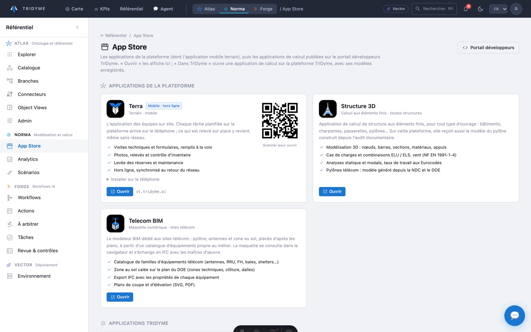Open the KPIs navigation item
Image resolution: width=531 pixels, height=332 pixels.
[x=102, y=9]
